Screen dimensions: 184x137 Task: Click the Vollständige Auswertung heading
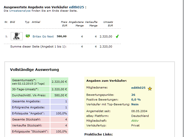coord(34,70)
